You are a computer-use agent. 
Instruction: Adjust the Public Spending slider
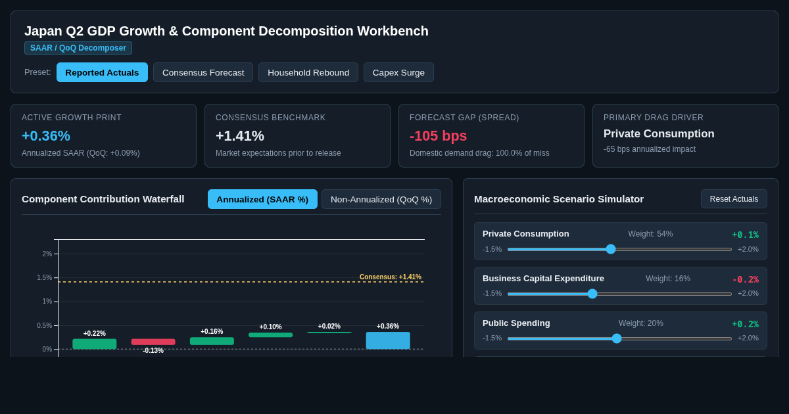[619, 338]
